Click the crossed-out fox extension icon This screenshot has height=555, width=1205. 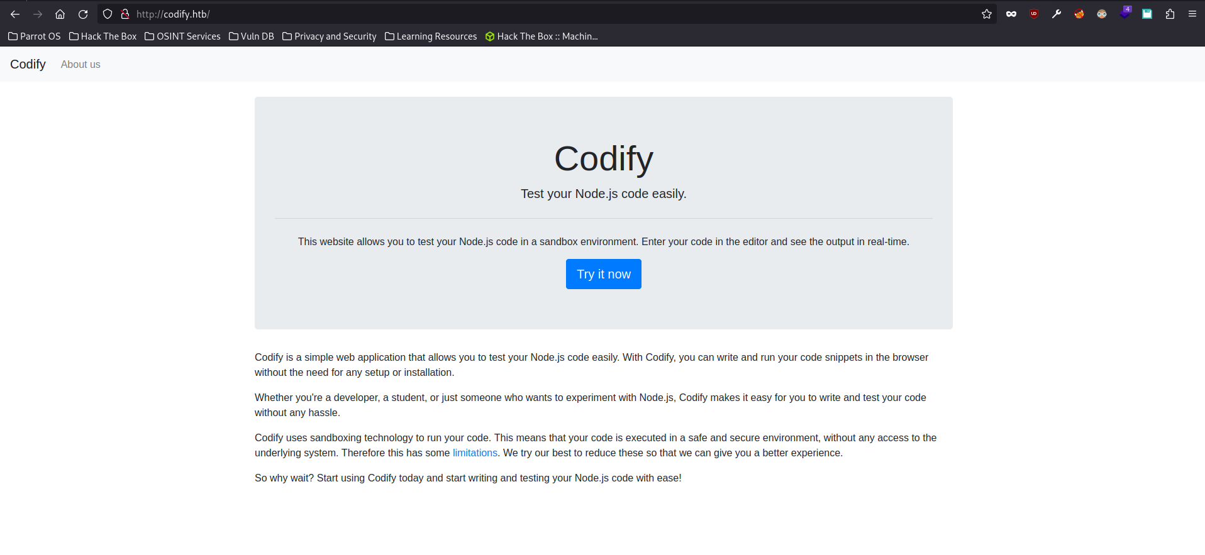(1079, 14)
